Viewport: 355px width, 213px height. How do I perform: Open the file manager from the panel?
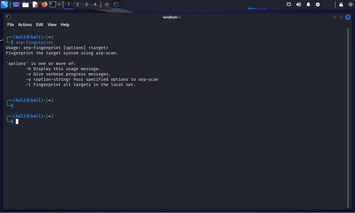(x=26, y=4)
